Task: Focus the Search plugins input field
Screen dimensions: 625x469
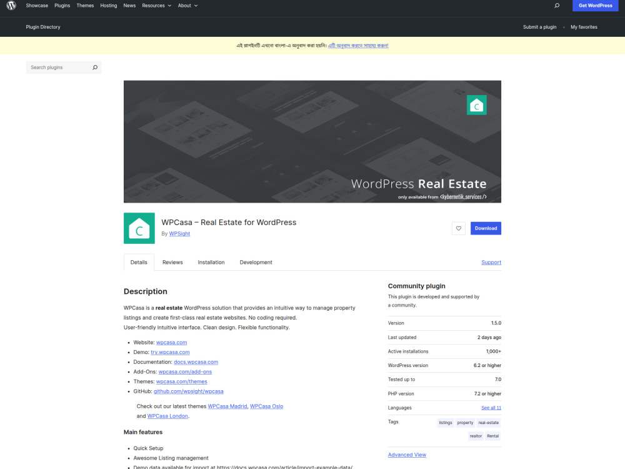Action: [x=59, y=68]
